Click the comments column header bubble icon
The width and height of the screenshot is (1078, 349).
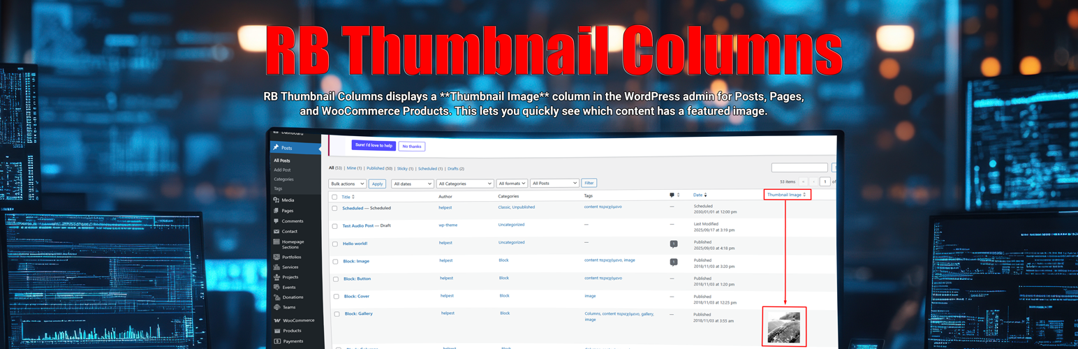672,195
